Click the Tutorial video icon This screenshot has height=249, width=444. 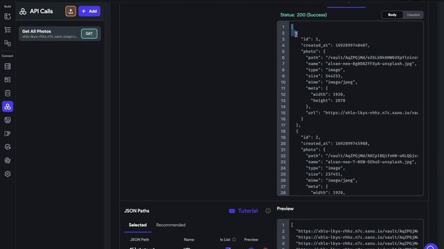coord(232,211)
